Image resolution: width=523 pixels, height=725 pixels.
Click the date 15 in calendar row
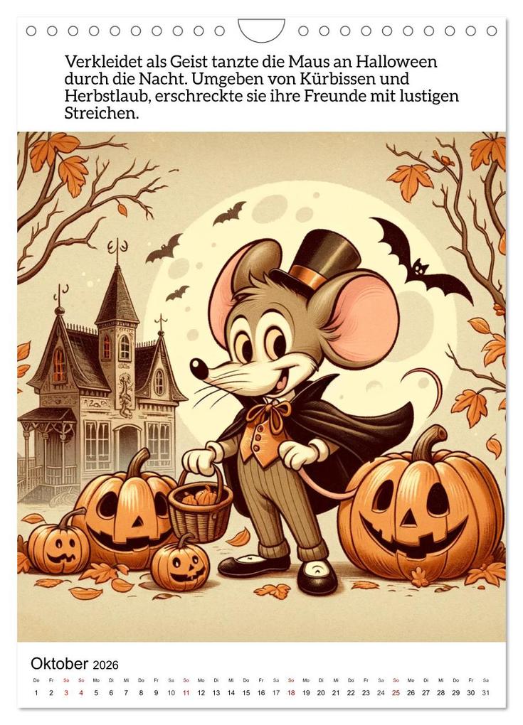[245, 692]
